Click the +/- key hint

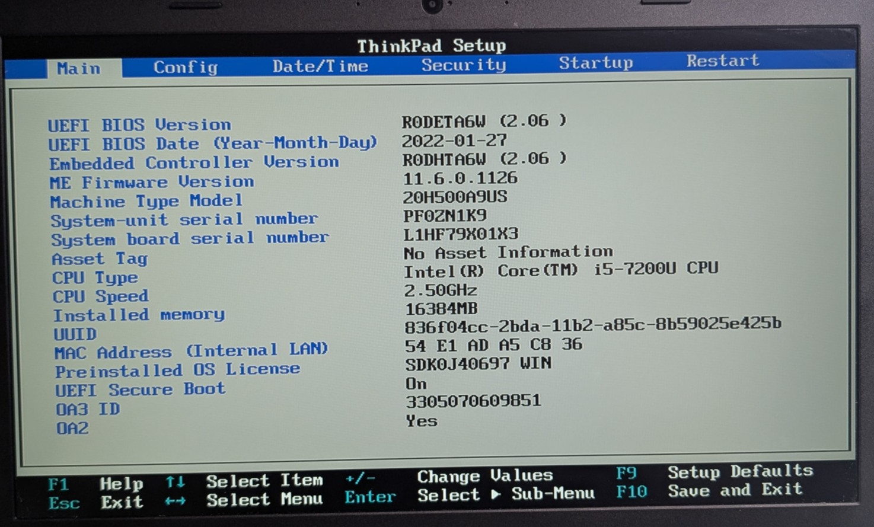click(x=360, y=478)
